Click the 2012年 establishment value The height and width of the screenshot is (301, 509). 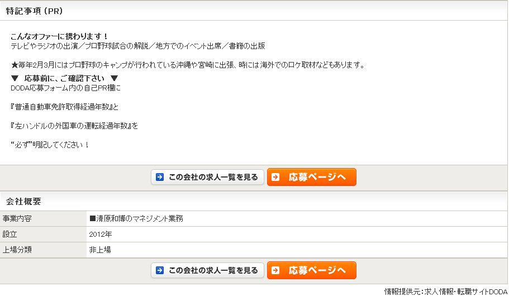point(101,235)
